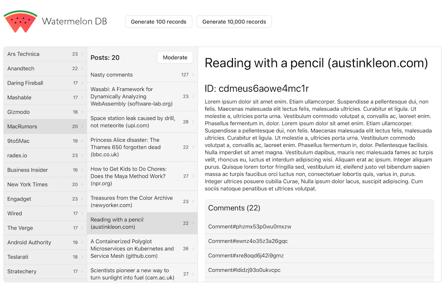Open the Gizmodo blog

coord(19,112)
